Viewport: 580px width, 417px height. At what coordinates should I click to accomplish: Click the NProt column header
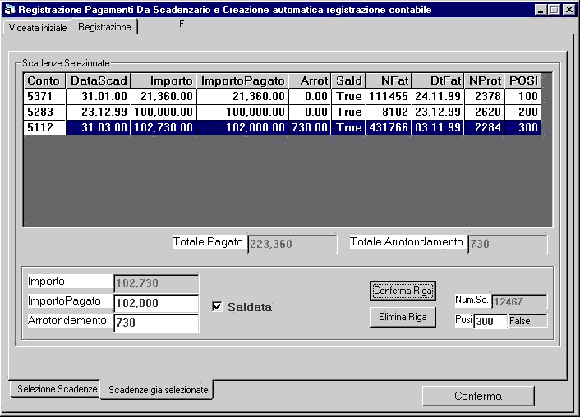click(484, 80)
